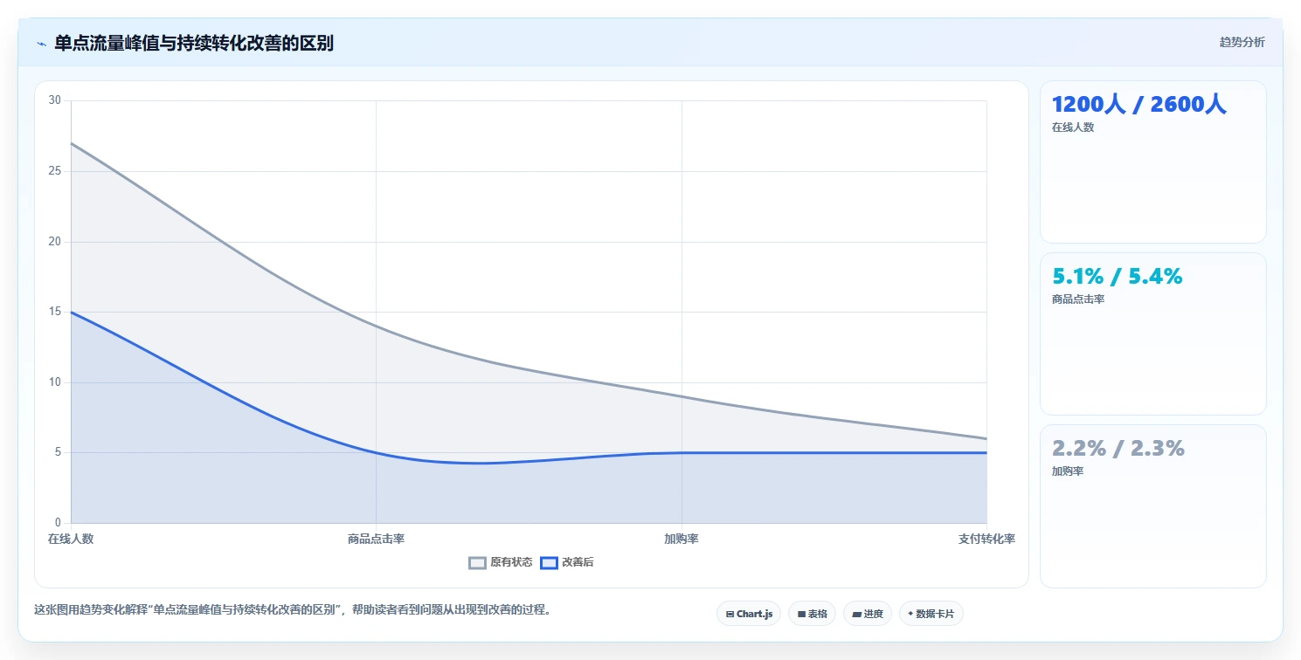
Task: Click the blue line start point at 15
Action: [71, 312]
